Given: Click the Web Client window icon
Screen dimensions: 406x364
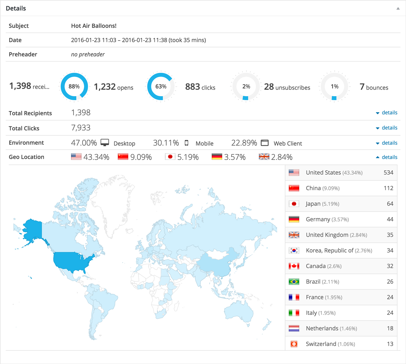Looking at the screenshot, I should (265, 143).
